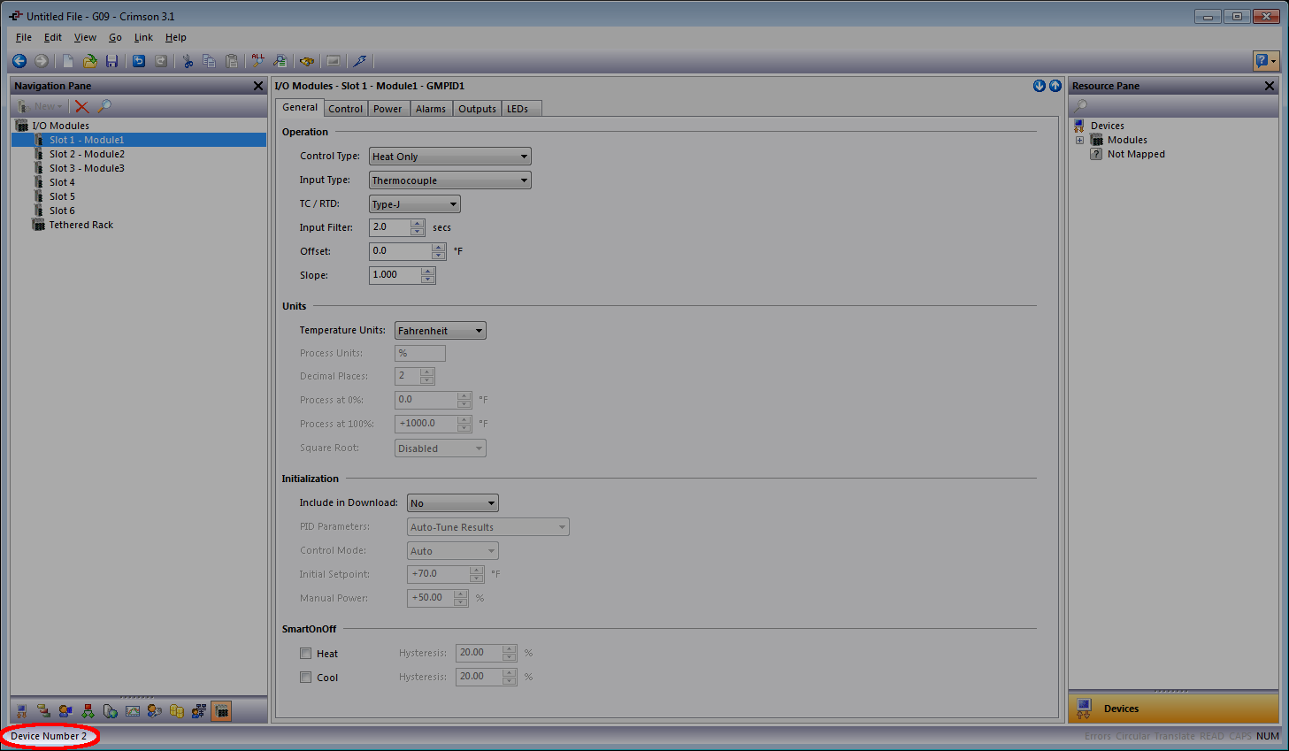Click the magnifier icon labeled ALL
The image size is (1289, 751).
click(x=258, y=61)
